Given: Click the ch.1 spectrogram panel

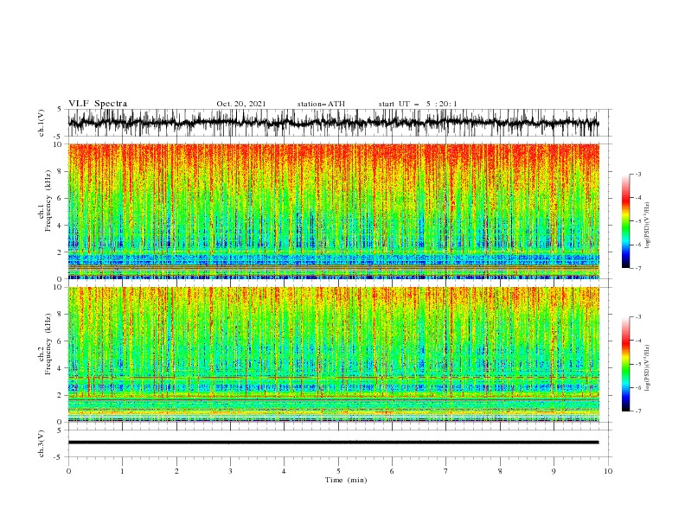Looking at the screenshot, I should tap(333, 211).
